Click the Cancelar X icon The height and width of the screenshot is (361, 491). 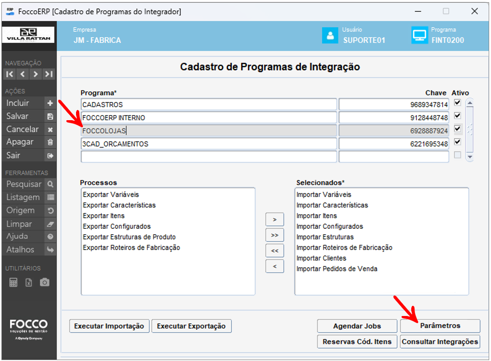(x=50, y=129)
